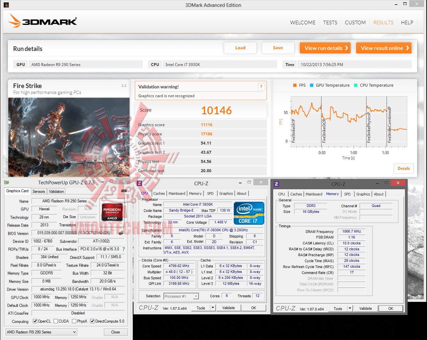Click the Z icon of the right CPU-Z window
Viewport: 427px width, 340px height.
pos(276,184)
